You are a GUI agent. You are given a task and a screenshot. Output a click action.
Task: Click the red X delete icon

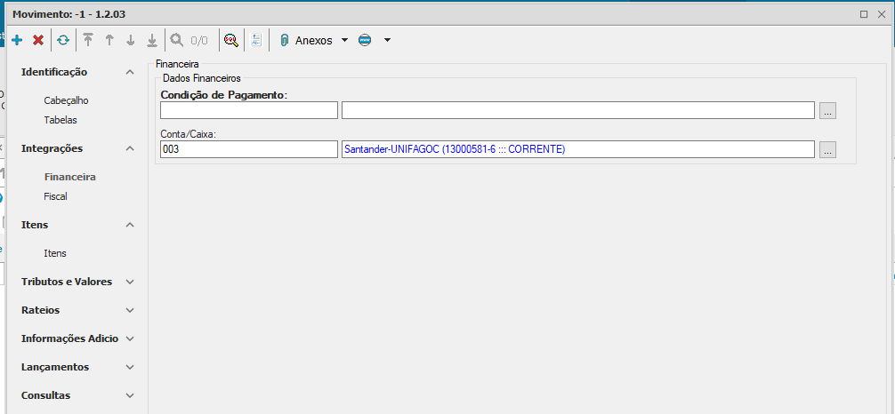(38, 40)
